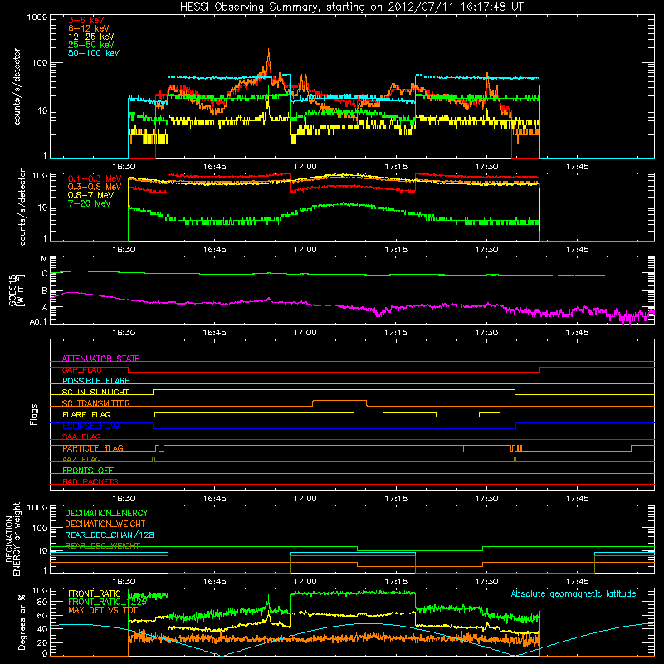Pick the SC_TRANSMITTER flag label
The height and width of the screenshot is (664, 664).
point(96,403)
